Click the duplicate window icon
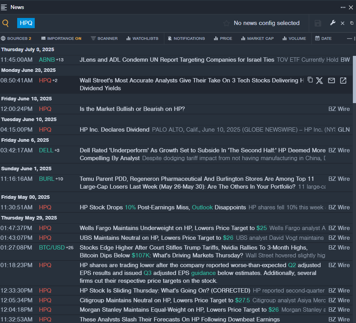The image size is (356, 323). [x=352, y=23]
